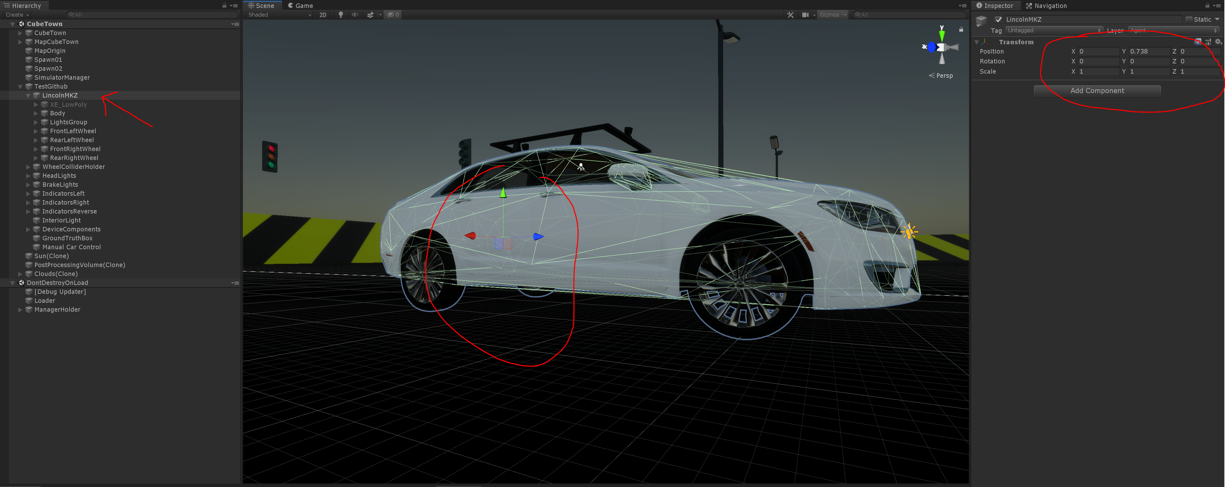The image size is (1225, 487).
Task: Open the Hierarchy panel options menu
Action: pyautogui.click(x=234, y=6)
